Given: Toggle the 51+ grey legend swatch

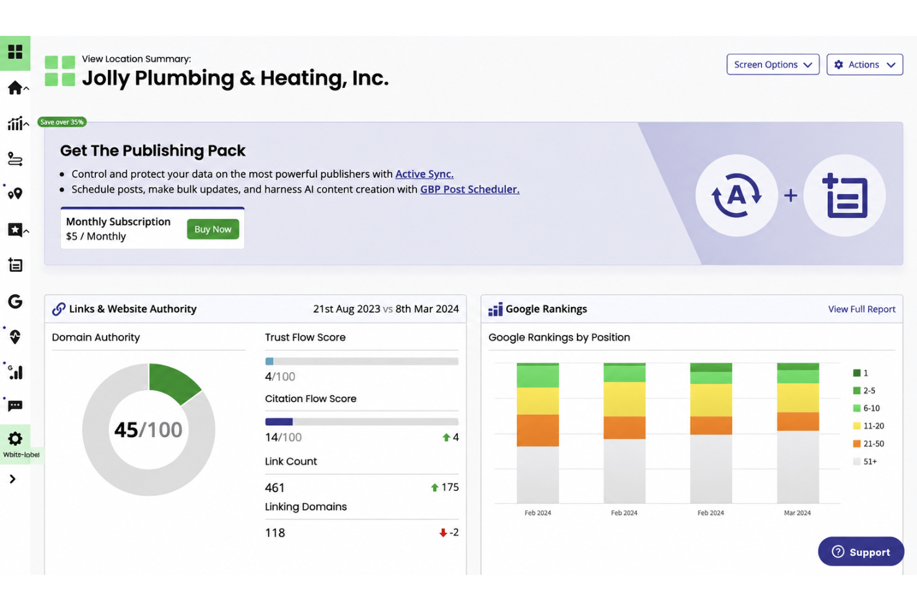Looking at the screenshot, I should coord(857,462).
